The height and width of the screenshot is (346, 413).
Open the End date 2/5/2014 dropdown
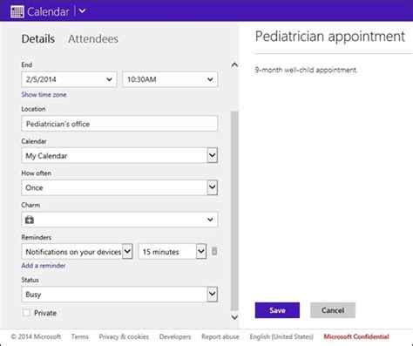click(69, 79)
